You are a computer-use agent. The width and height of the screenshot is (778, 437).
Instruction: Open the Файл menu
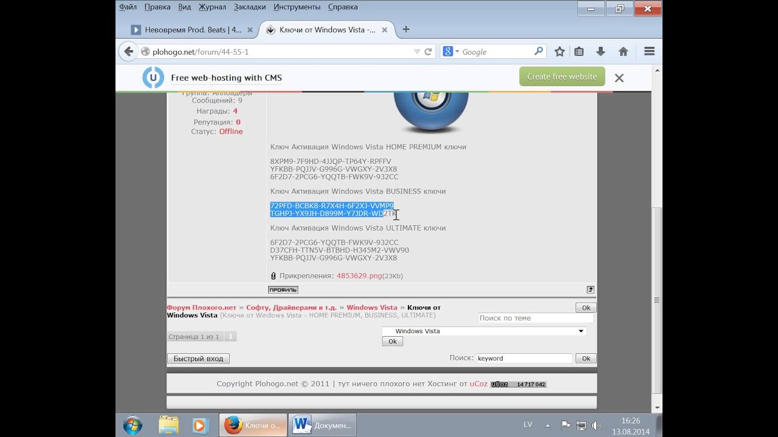(x=128, y=7)
